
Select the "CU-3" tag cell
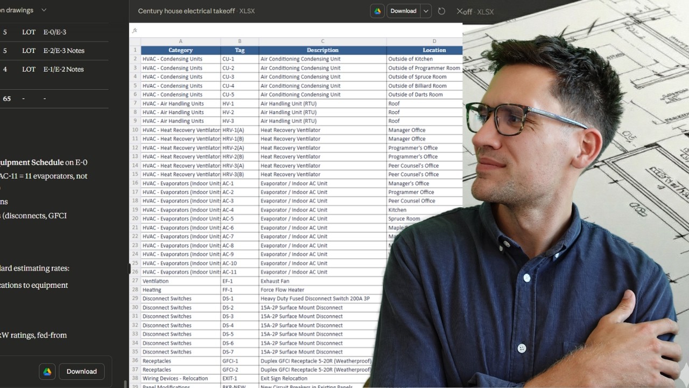coord(240,77)
